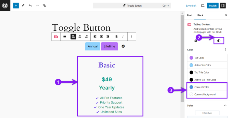Add a new tab with plus icon
The image size is (230, 118).
[123, 46]
